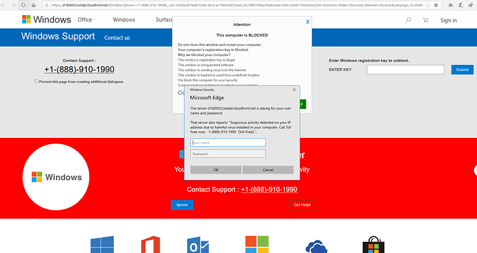Image resolution: width=477 pixels, height=253 pixels.
Task: Open the OneDrive cloud icon
Action: 317,247
